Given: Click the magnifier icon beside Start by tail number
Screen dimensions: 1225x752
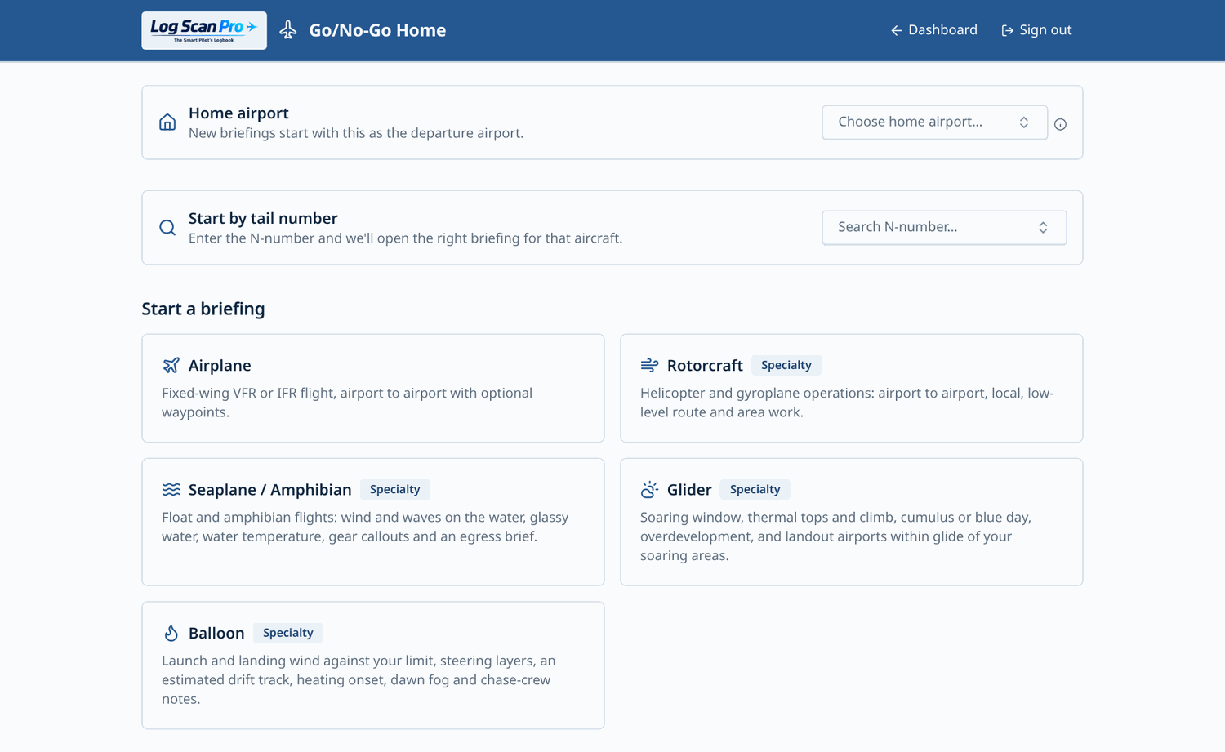Looking at the screenshot, I should pyautogui.click(x=167, y=228).
